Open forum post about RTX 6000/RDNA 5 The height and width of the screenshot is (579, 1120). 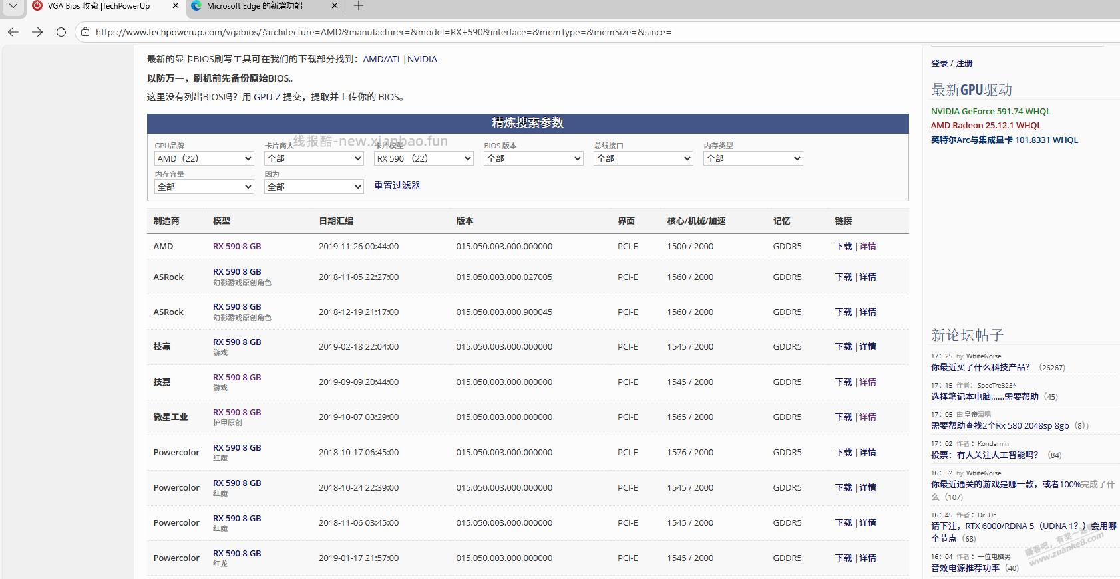[x=1024, y=532]
